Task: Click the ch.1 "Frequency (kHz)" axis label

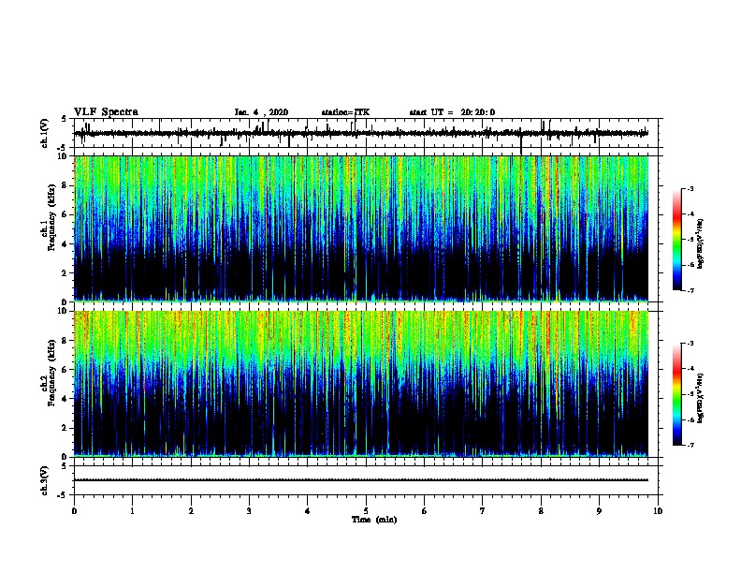Action: (51, 217)
